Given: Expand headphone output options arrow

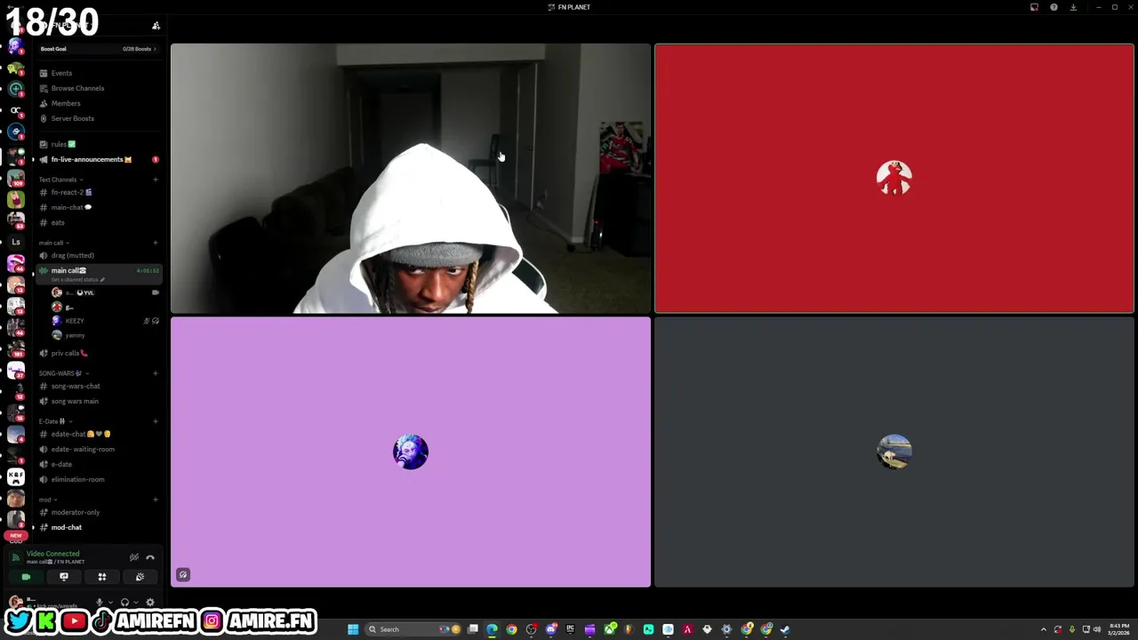Looking at the screenshot, I should (135, 603).
